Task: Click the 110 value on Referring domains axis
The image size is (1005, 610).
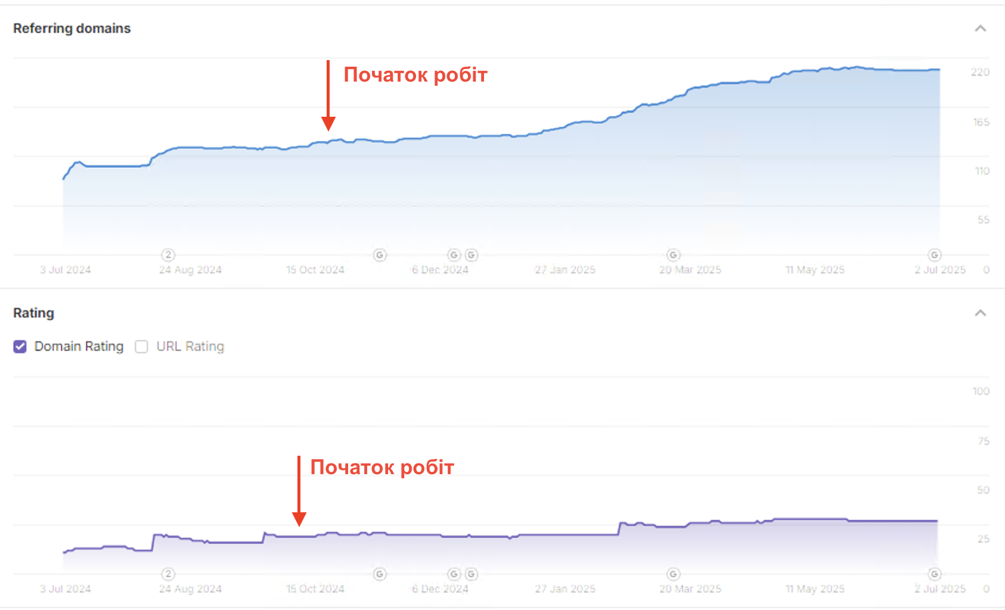Action: 982,171
